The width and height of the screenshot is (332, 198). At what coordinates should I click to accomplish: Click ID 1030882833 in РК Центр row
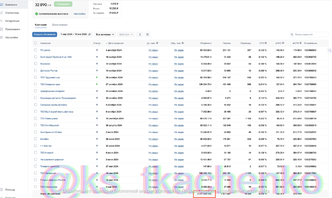pyautogui.click(x=310, y=50)
